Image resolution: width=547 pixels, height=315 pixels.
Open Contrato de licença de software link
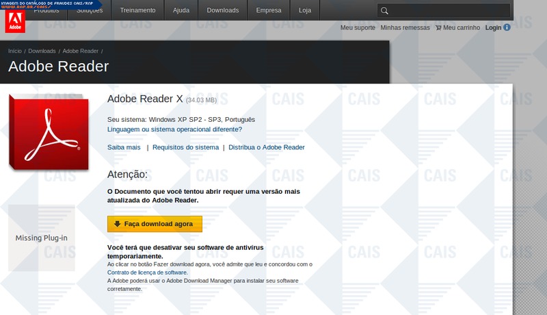pos(147,273)
